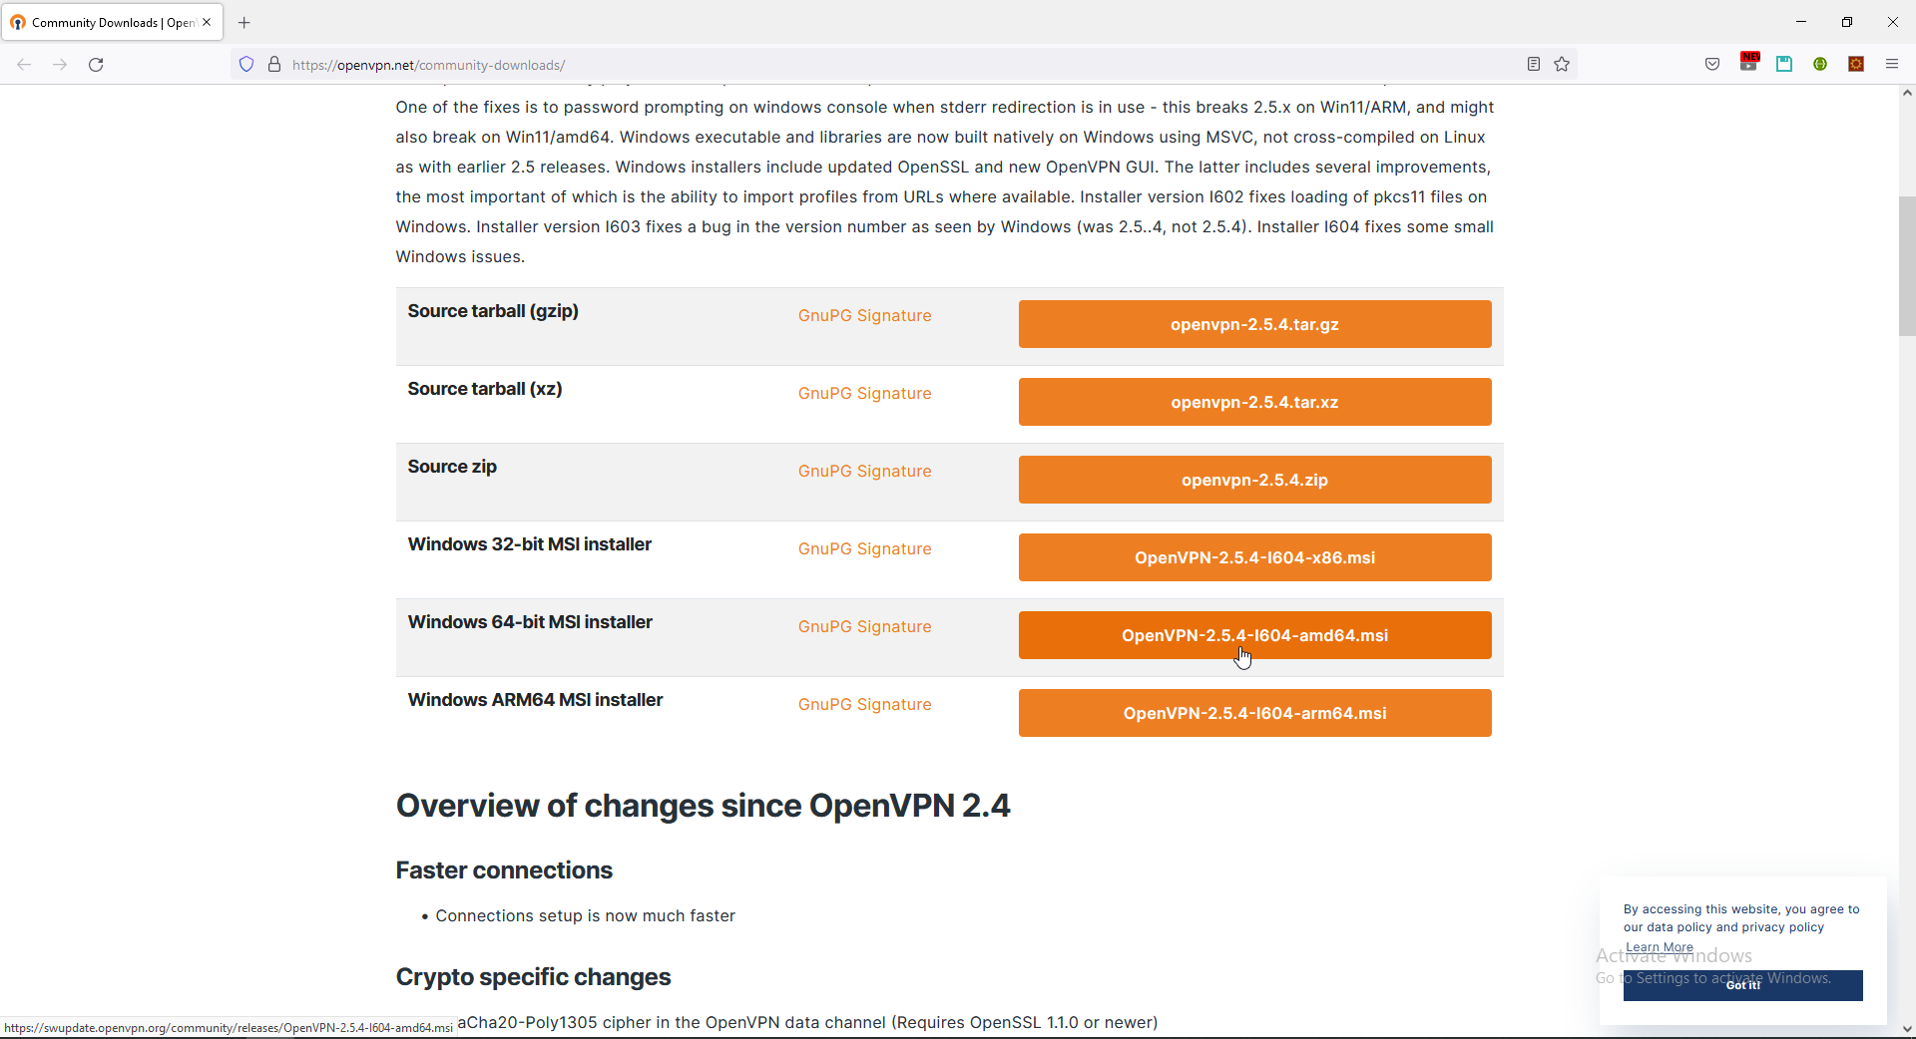
Task: Open GnuPG Signature for Windows 64-bit MSI
Action: 864,627
